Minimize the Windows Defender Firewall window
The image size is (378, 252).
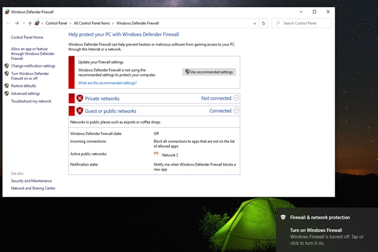click(x=301, y=11)
